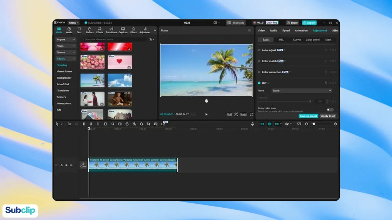Click Apply to all button
This screenshot has height=220, width=392.
[x=328, y=116]
